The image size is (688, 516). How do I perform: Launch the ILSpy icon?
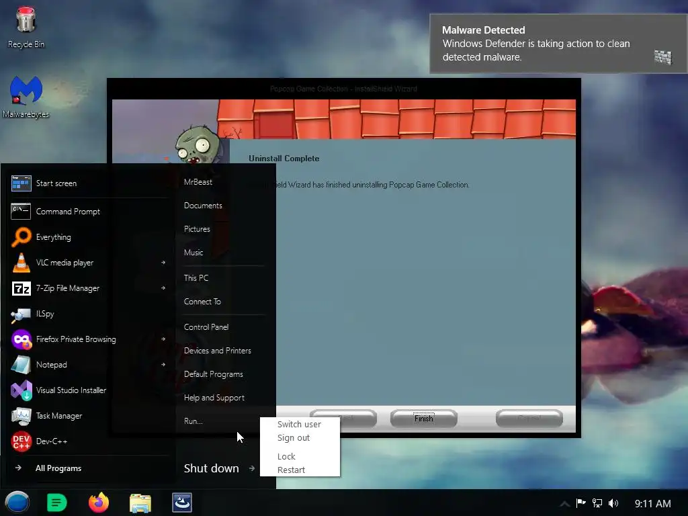[x=21, y=314]
